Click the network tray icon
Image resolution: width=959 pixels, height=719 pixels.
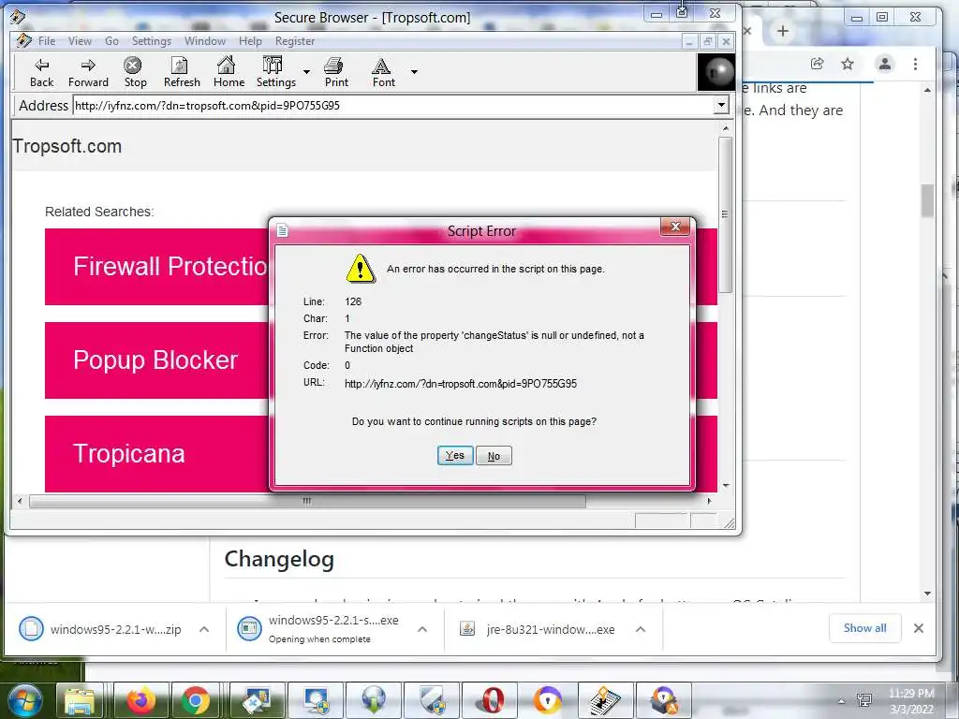click(864, 700)
